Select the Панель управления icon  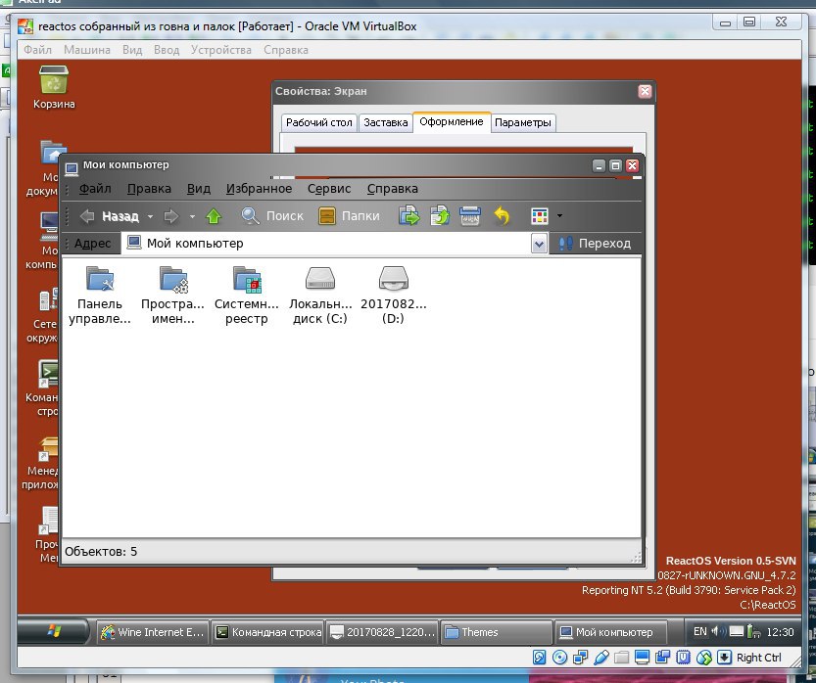click(99, 296)
